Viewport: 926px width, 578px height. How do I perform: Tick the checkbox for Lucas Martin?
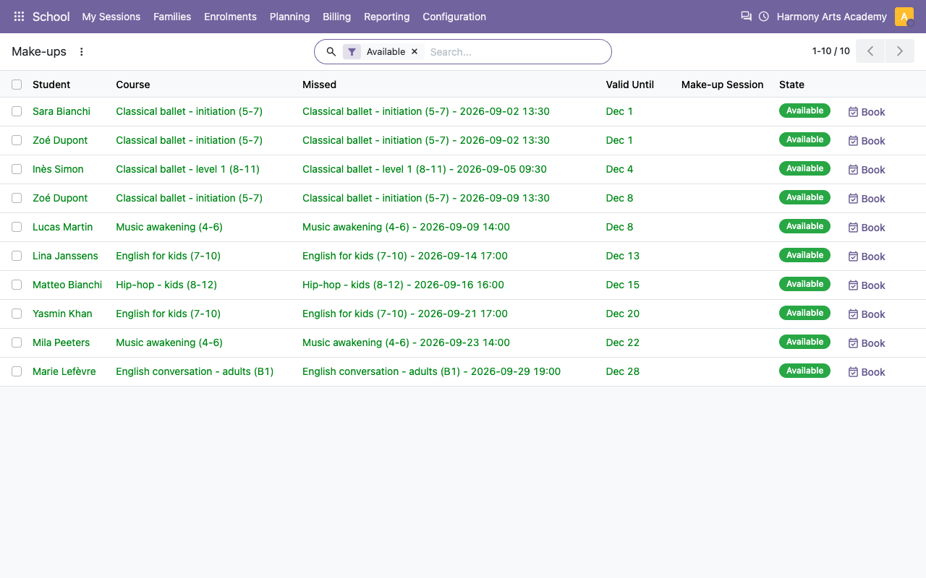17,227
